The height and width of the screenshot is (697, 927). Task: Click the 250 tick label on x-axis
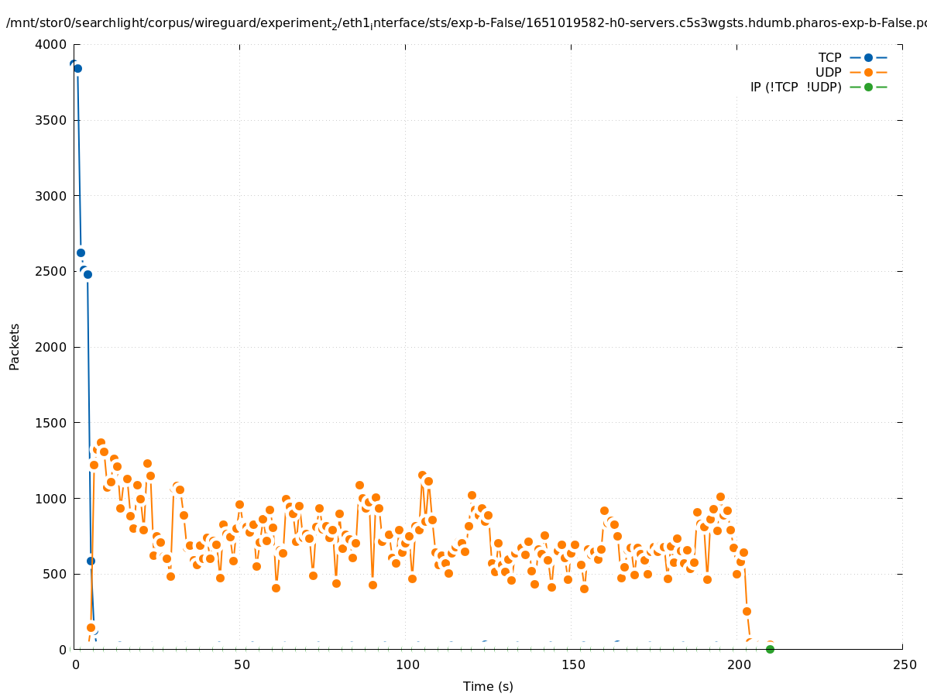tap(903, 664)
